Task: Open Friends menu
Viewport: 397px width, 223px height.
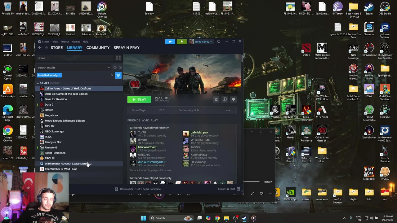Action: (65, 42)
